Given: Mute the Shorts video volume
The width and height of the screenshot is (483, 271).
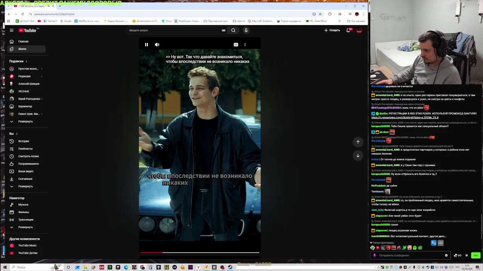Looking at the screenshot, I should pos(157,45).
